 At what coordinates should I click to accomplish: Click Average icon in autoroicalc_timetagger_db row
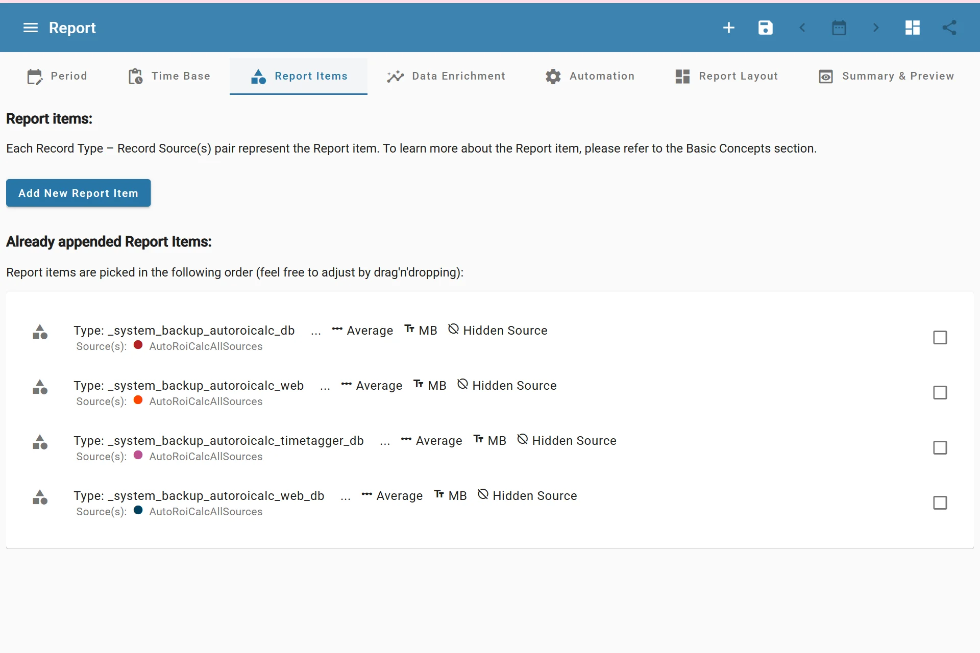pyautogui.click(x=406, y=439)
